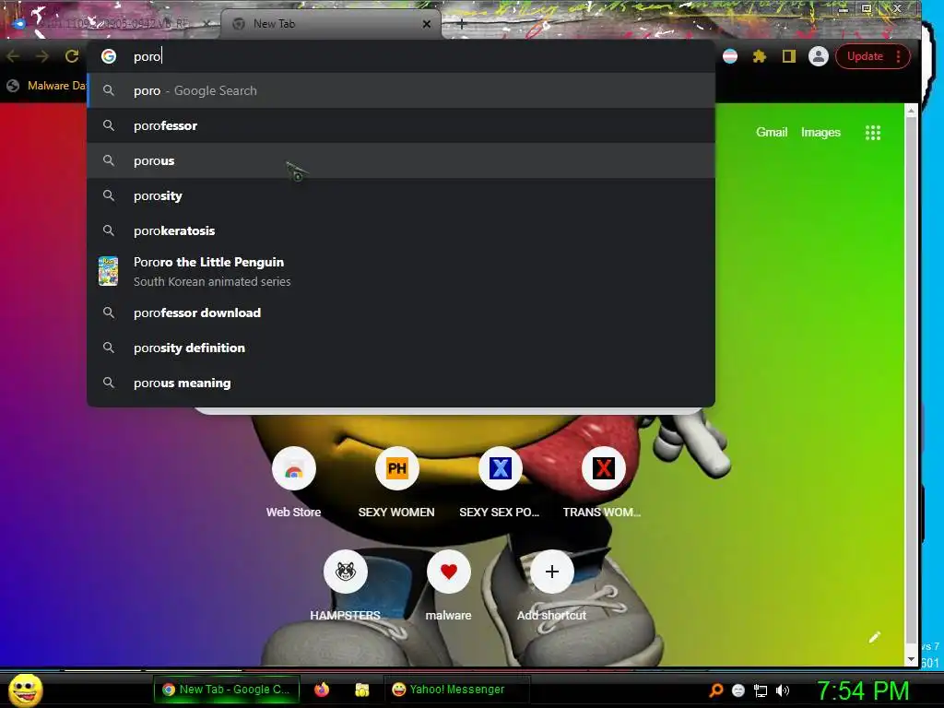Open Chrome three-dot menu
The image size is (944, 708).
point(898,56)
